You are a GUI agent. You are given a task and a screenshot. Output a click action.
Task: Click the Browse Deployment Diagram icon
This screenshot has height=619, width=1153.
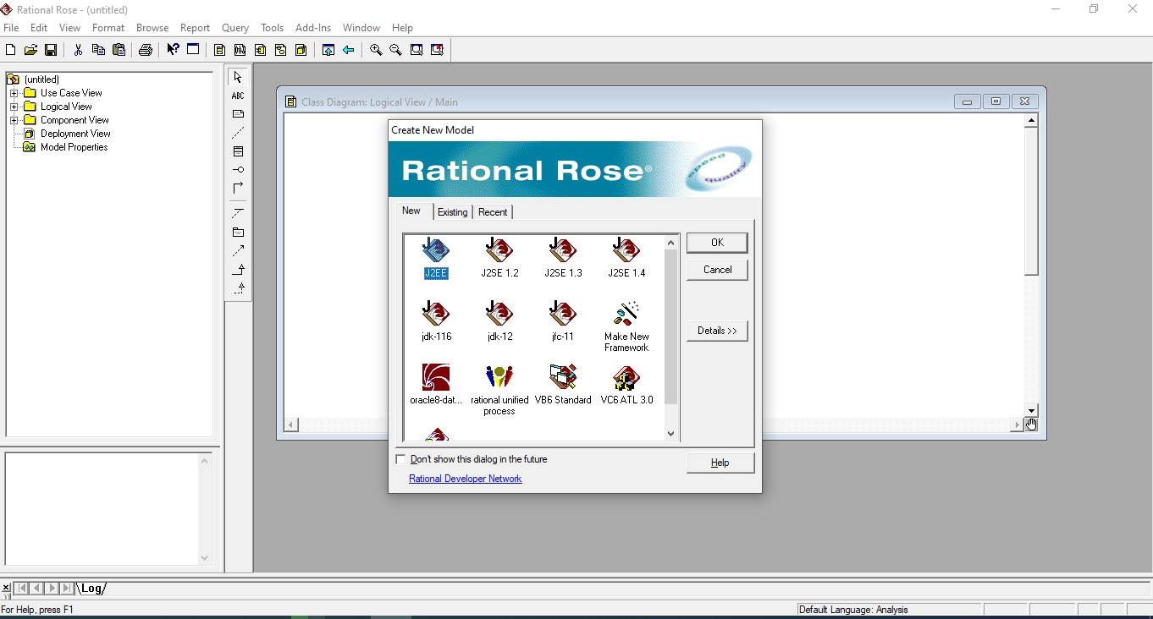[x=301, y=50]
